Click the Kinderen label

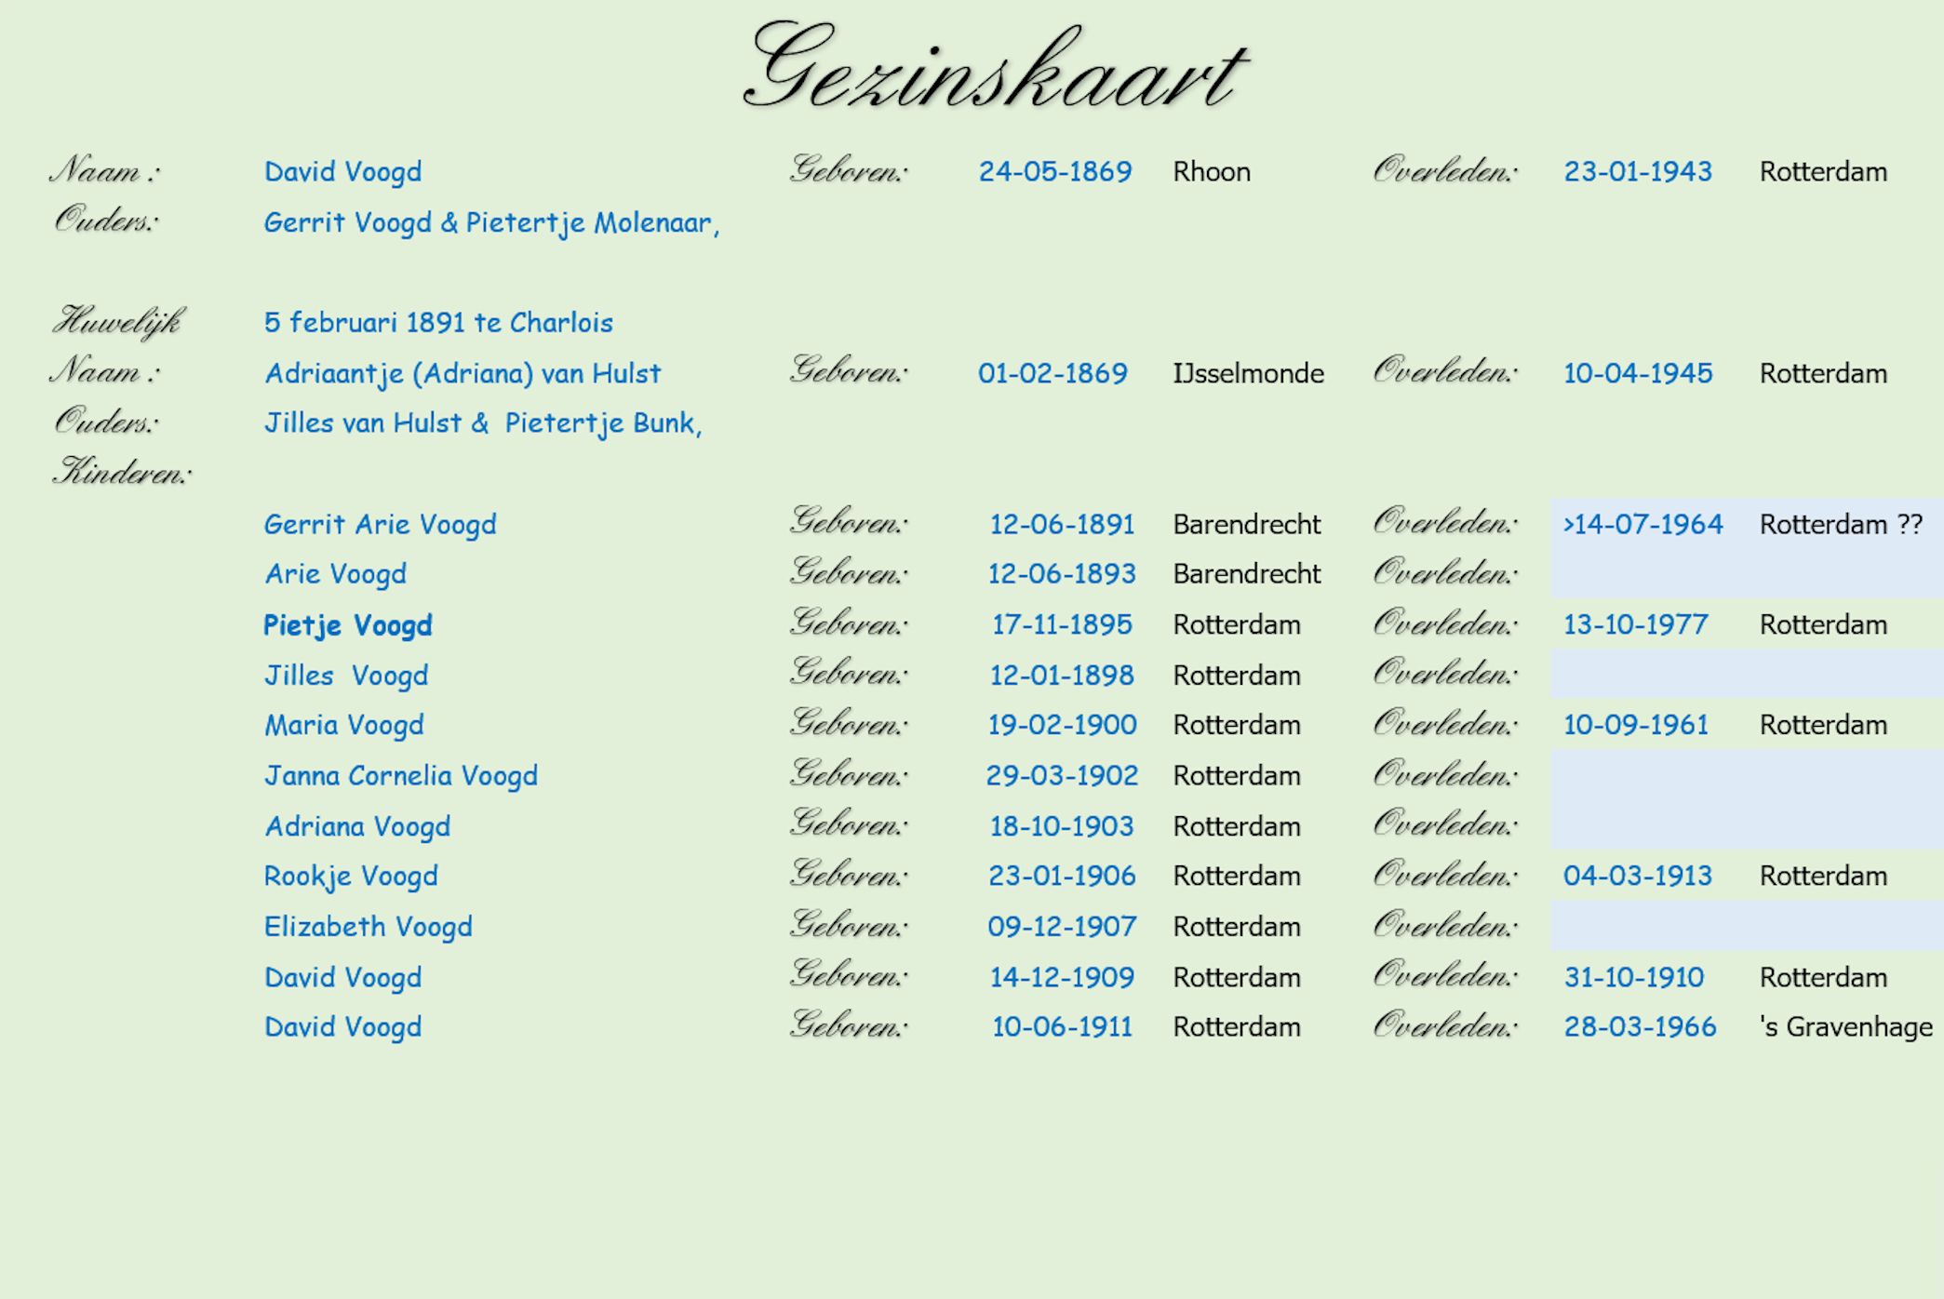tap(122, 472)
